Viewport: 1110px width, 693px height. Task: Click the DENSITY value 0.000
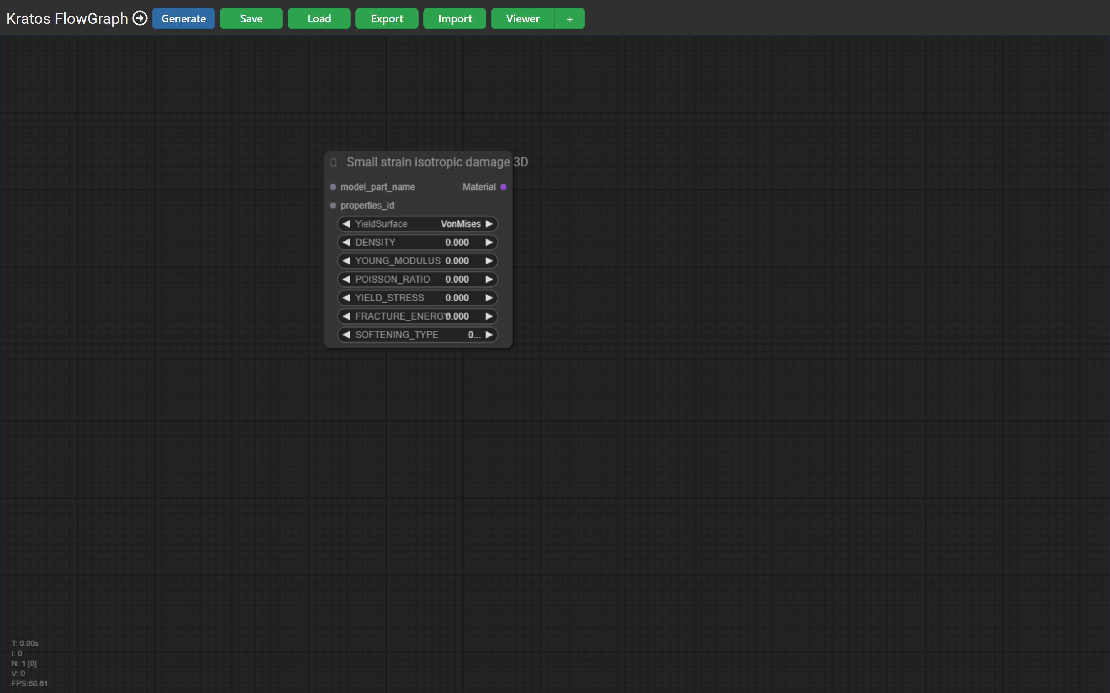(x=457, y=242)
